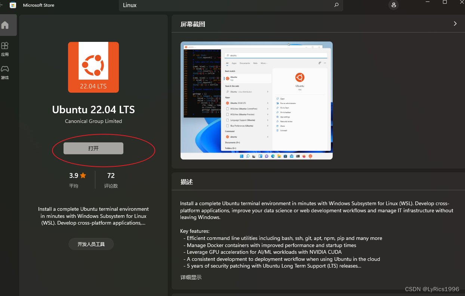
Task: Click the search magnifier icon
Action: tap(336, 5)
